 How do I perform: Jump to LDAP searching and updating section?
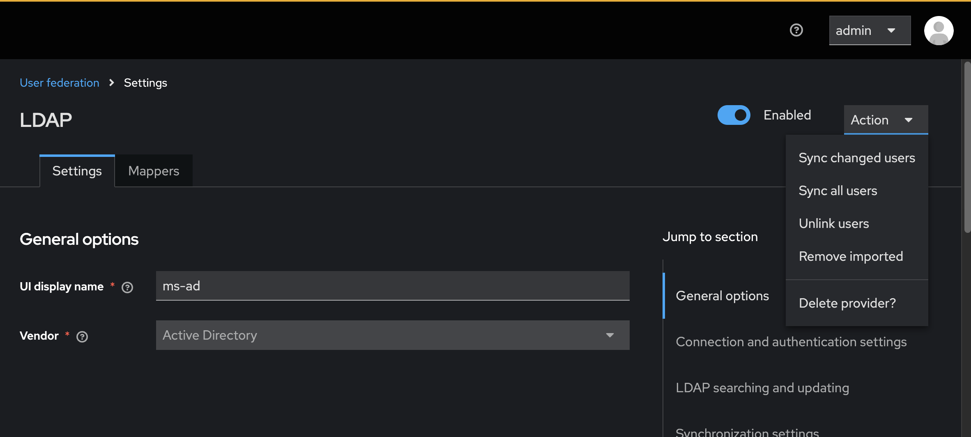click(x=762, y=388)
